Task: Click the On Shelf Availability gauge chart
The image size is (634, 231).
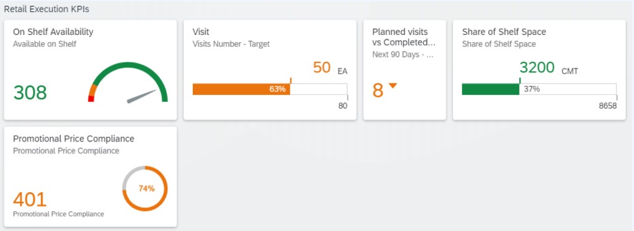Action: click(x=128, y=83)
